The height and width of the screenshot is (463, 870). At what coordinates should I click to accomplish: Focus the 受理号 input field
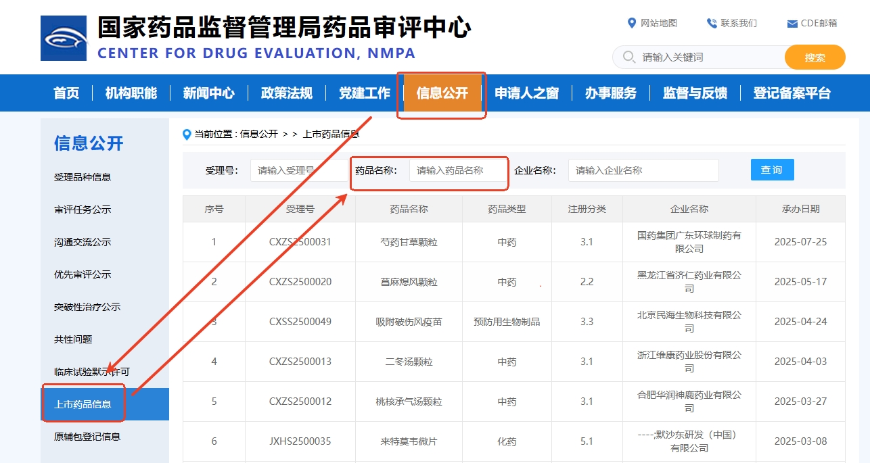pos(301,170)
